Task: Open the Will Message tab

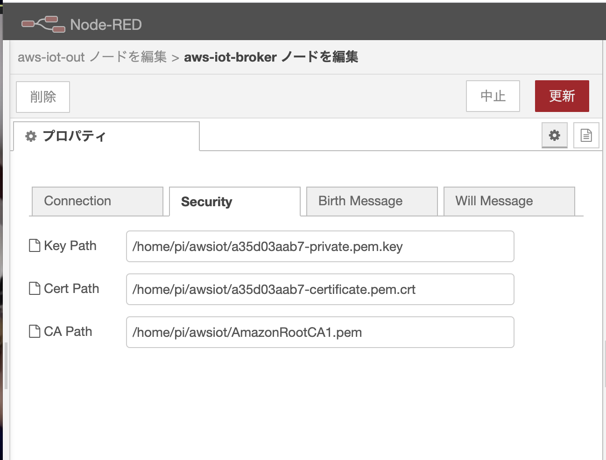Action: pos(509,201)
